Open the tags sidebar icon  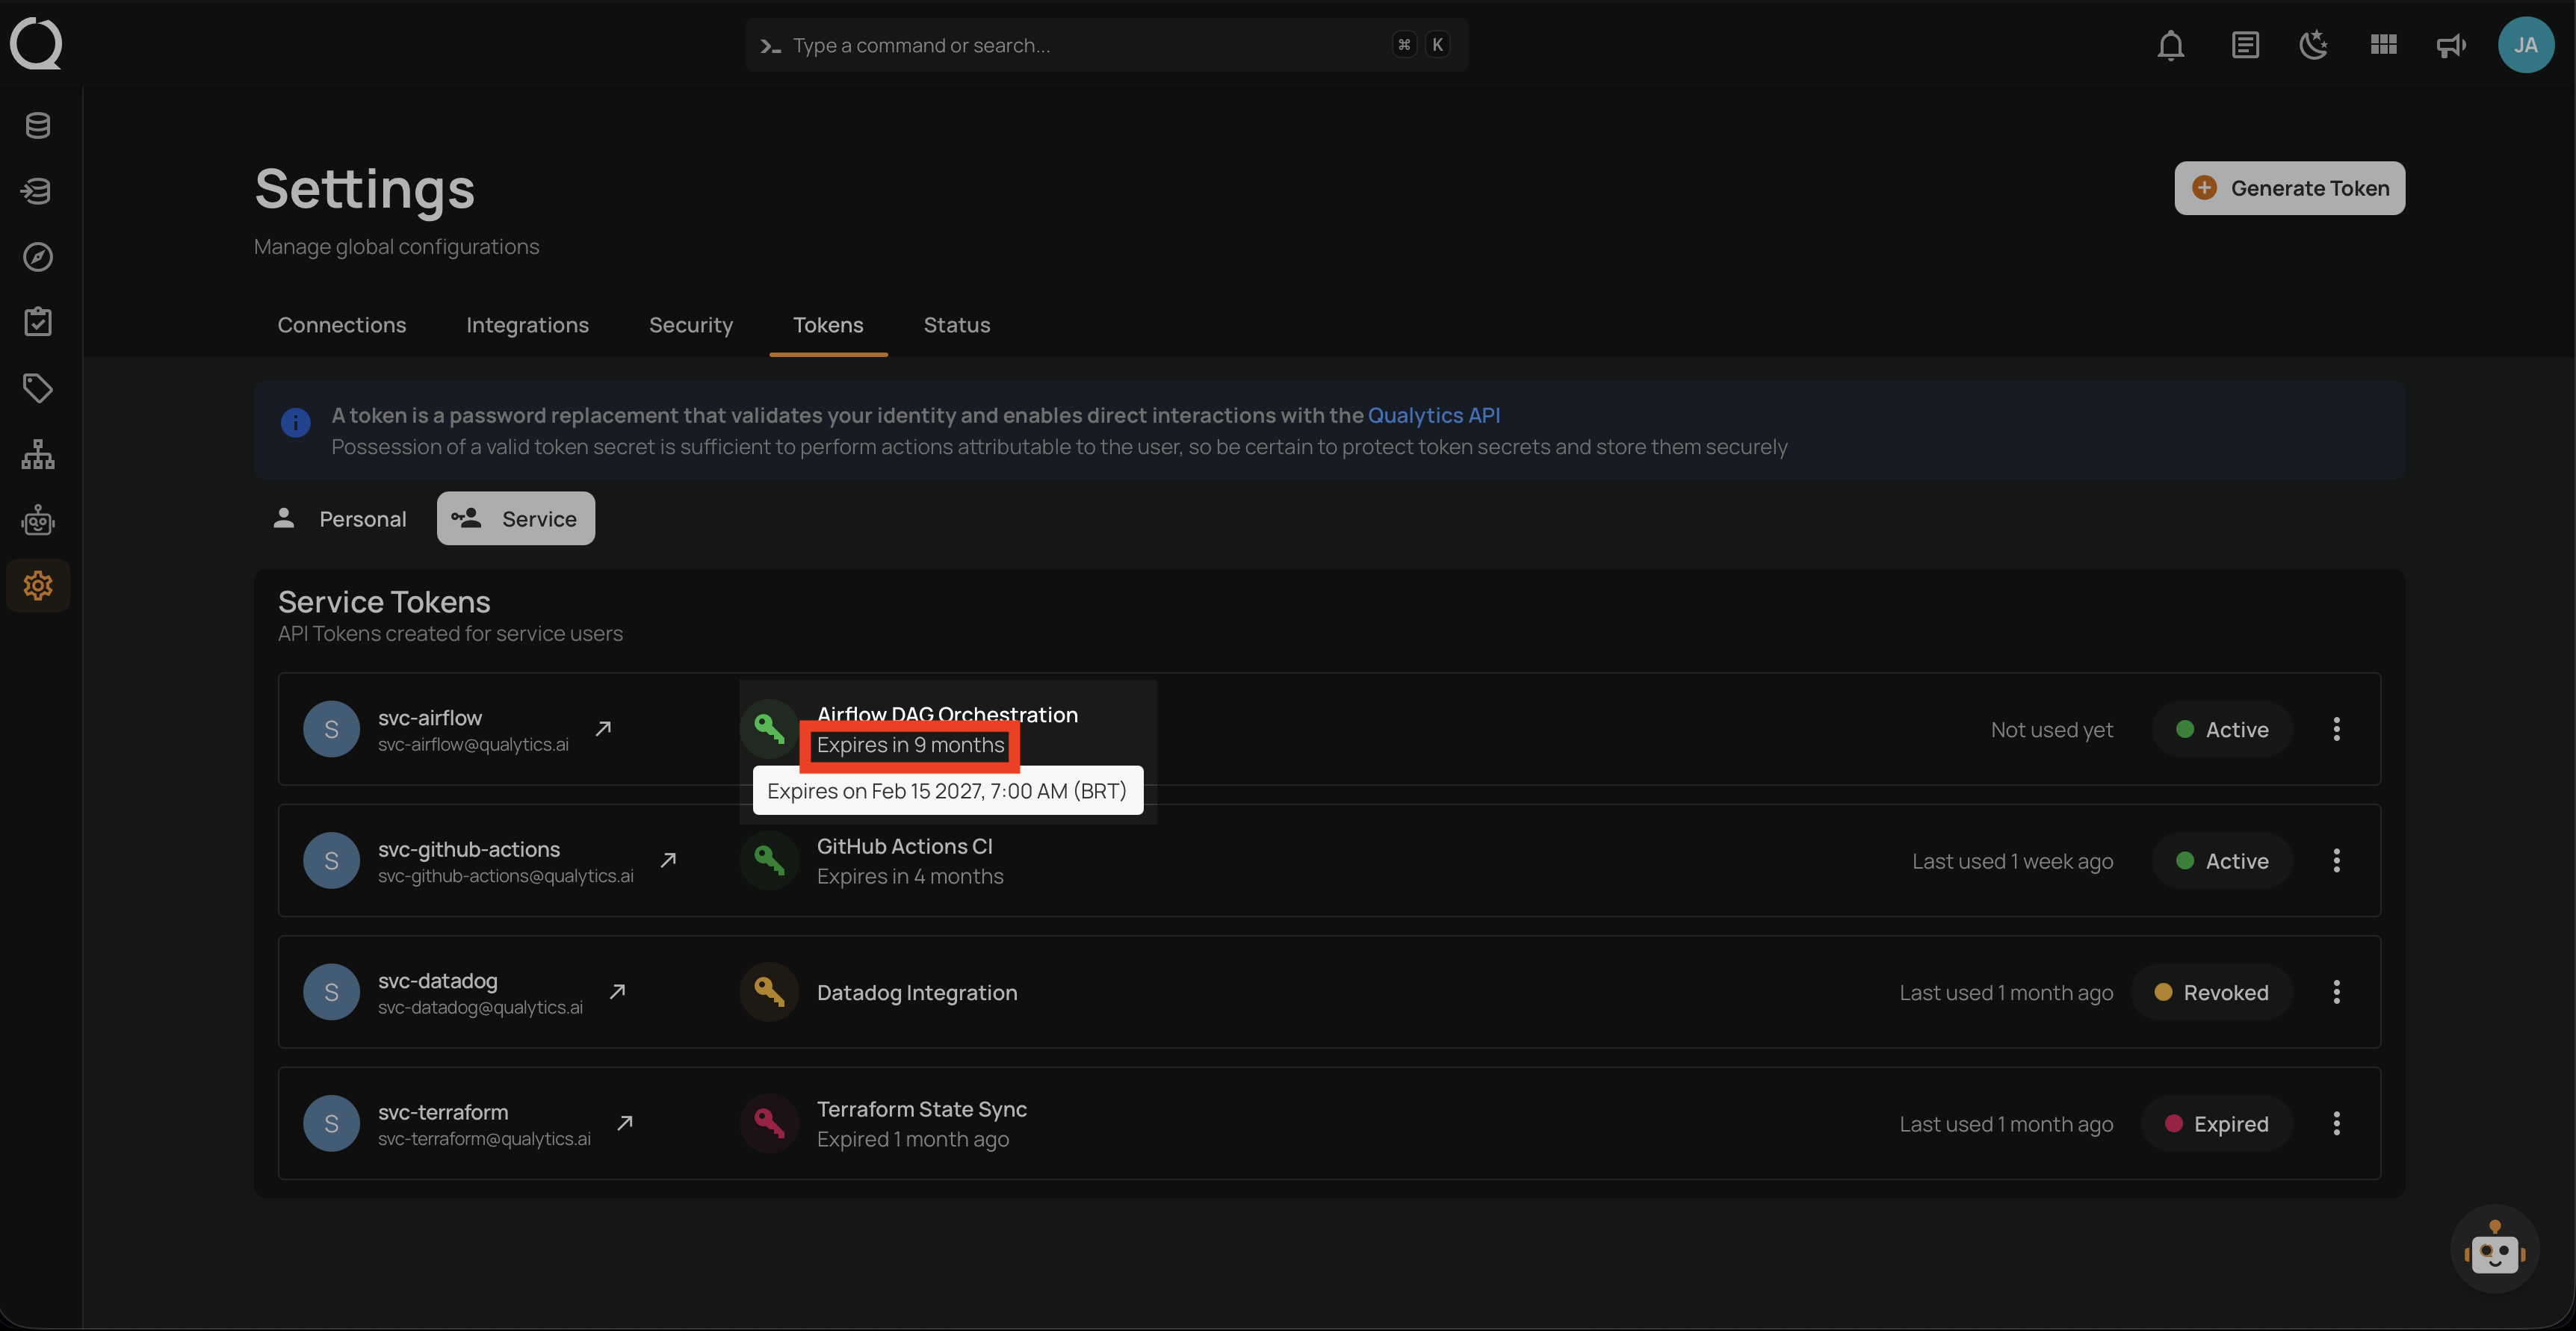pos(38,388)
